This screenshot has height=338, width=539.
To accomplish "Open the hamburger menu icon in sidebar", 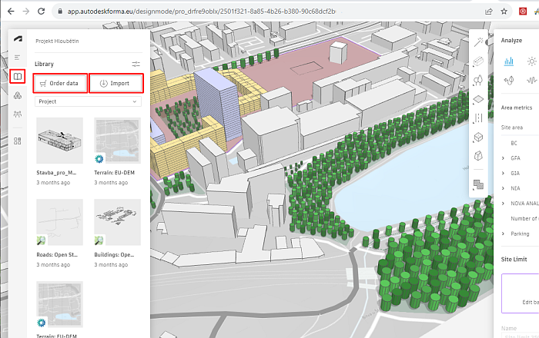I will point(17,58).
